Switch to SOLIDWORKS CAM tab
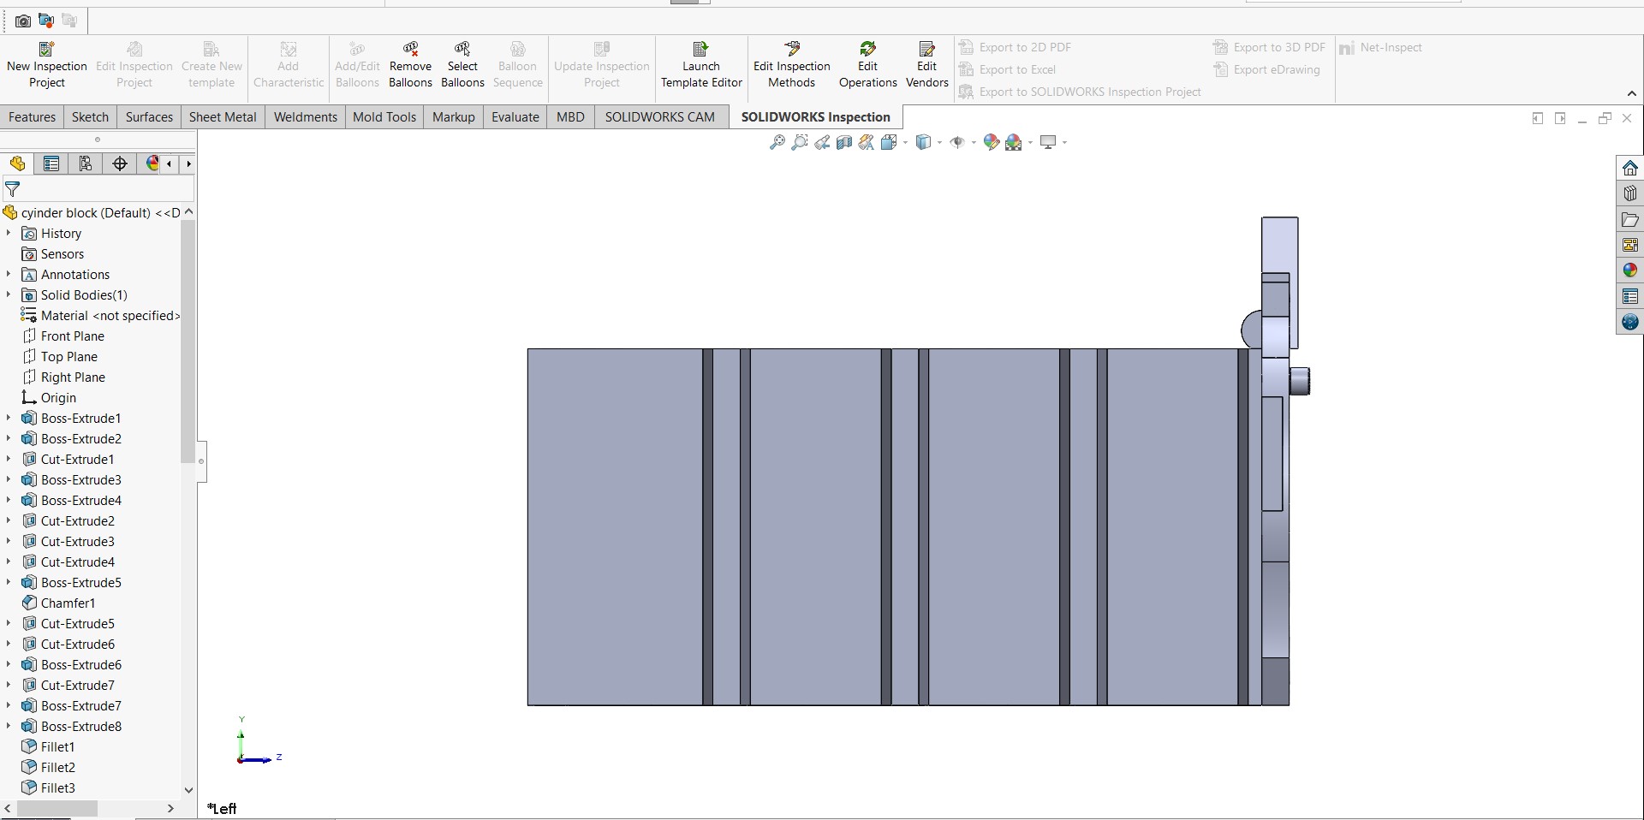 (x=659, y=117)
